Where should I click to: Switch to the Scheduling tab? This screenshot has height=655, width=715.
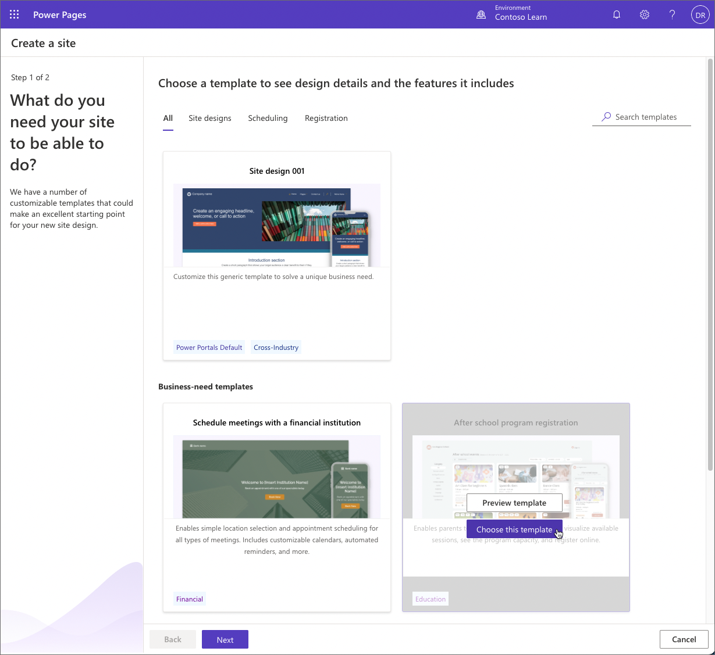268,118
